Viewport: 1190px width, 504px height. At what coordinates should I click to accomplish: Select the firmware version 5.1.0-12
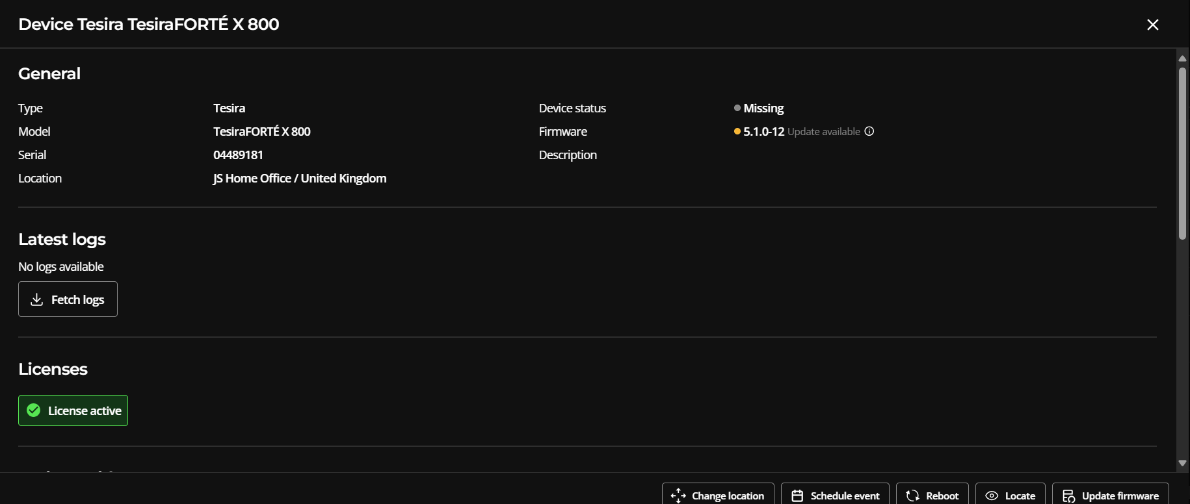[764, 131]
